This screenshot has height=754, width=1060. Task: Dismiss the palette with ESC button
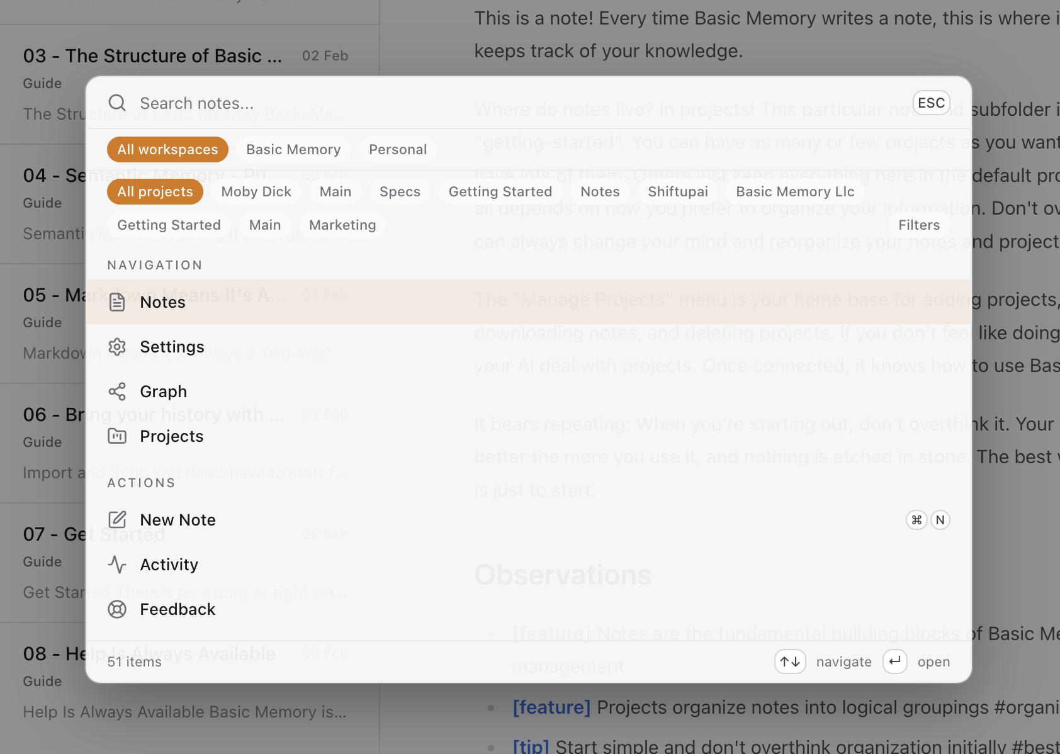(931, 103)
